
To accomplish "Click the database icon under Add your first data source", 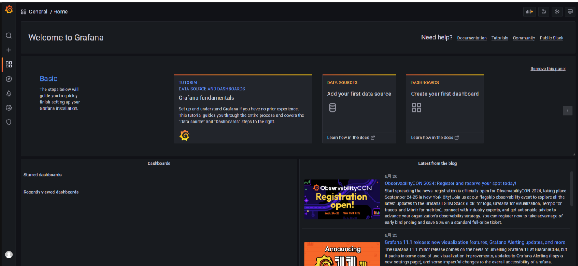I will pyautogui.click(x=333, y=107).
